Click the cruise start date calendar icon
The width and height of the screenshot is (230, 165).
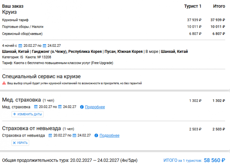click(x=20, y=46)
